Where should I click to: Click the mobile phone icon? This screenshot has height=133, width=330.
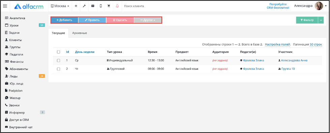pos(101,6)
